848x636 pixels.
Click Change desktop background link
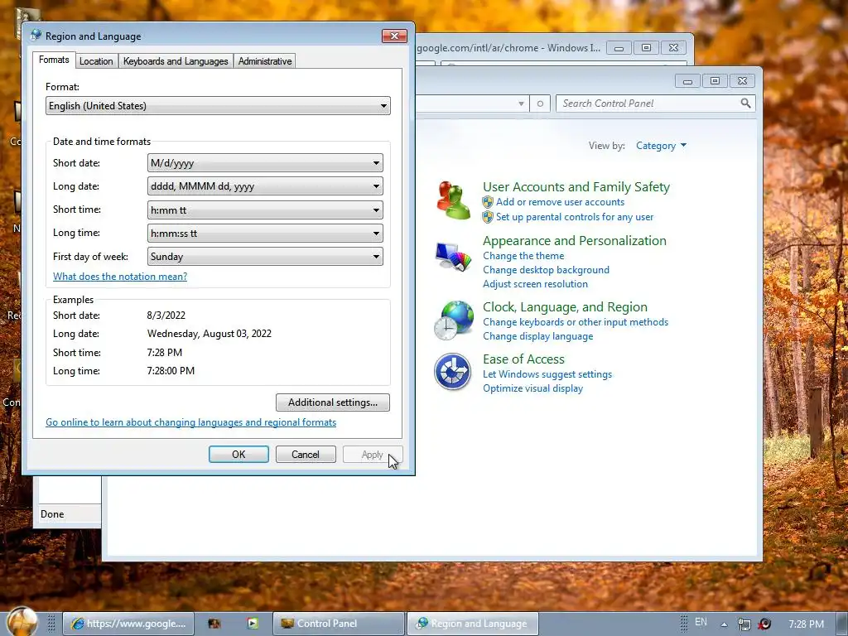coord(546,270)
